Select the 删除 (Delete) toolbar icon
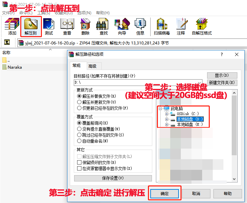The width and height of the screenshot is (247, 203). click(x=85, y=26)
